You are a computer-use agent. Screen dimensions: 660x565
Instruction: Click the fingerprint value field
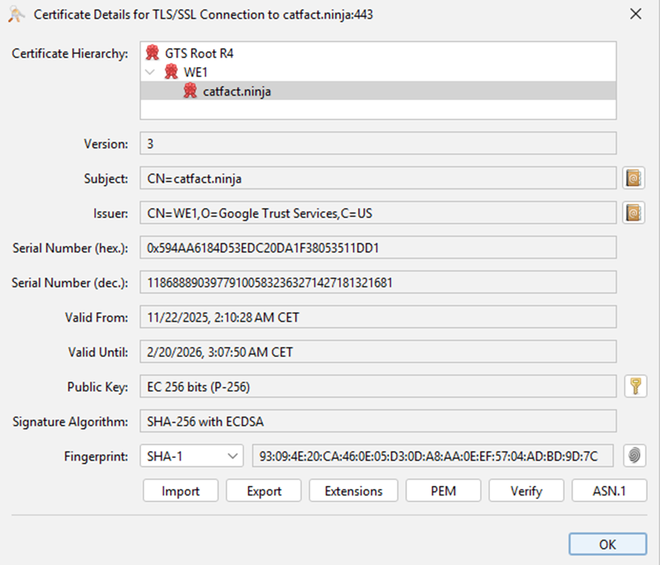pos(433,456)
